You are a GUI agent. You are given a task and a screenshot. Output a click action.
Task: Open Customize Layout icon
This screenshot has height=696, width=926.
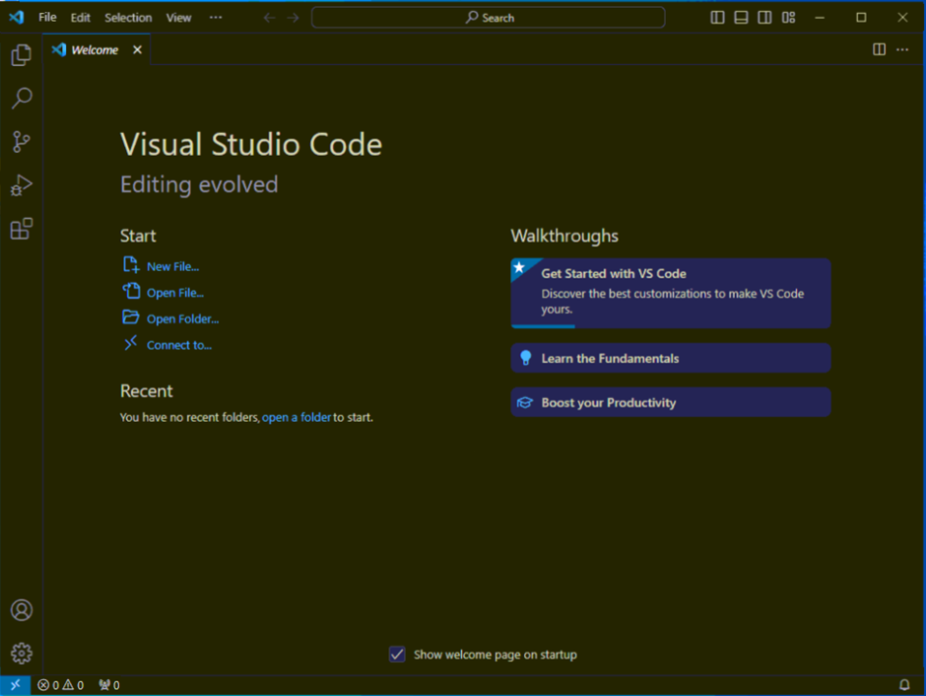(788, 17)
